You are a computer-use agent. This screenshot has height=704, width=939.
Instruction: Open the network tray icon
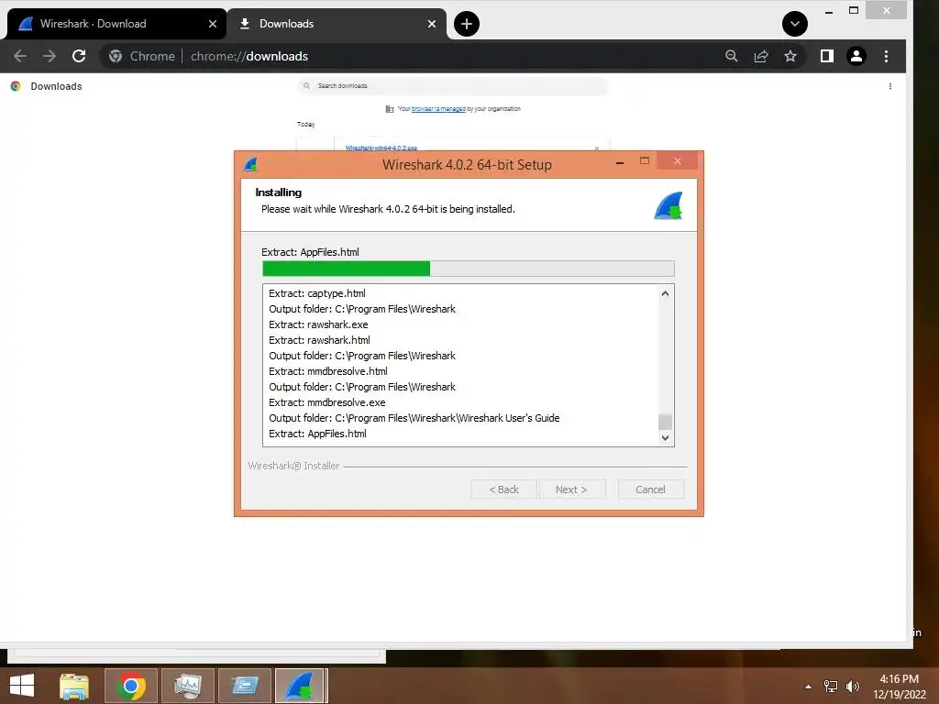tap(831, 687)
